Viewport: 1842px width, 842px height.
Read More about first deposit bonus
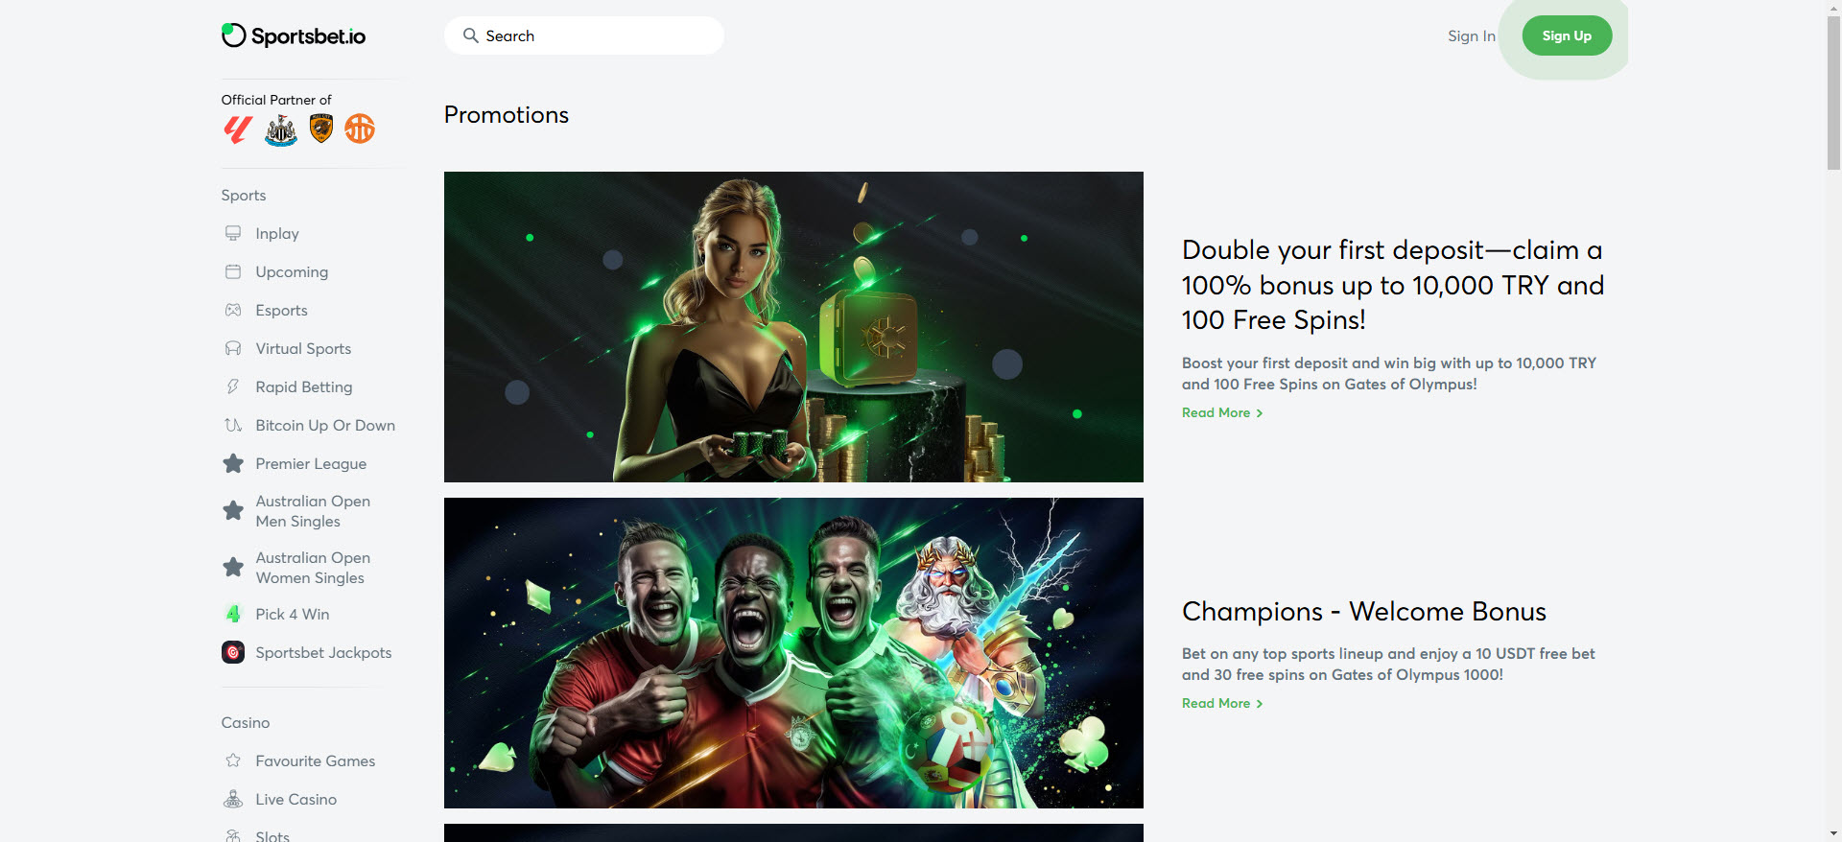coord(1222,412)
